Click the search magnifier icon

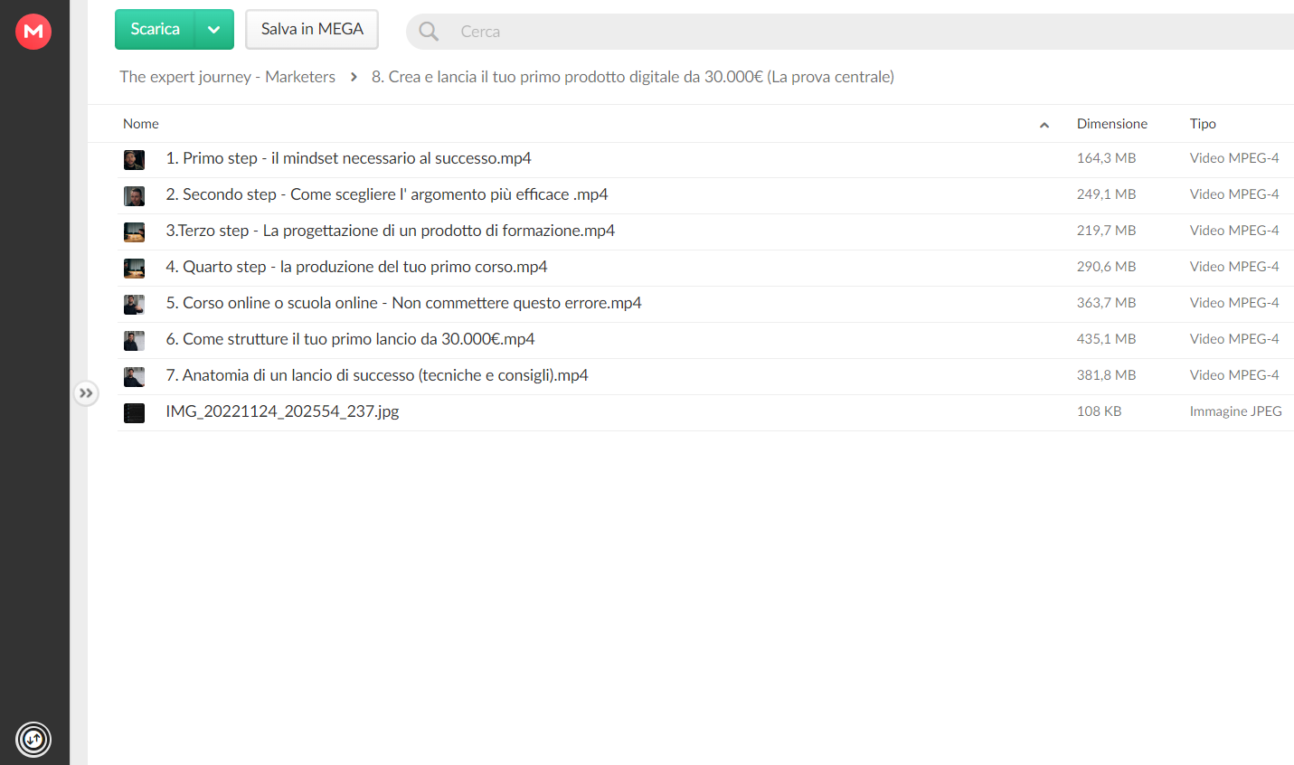[429, 32]
